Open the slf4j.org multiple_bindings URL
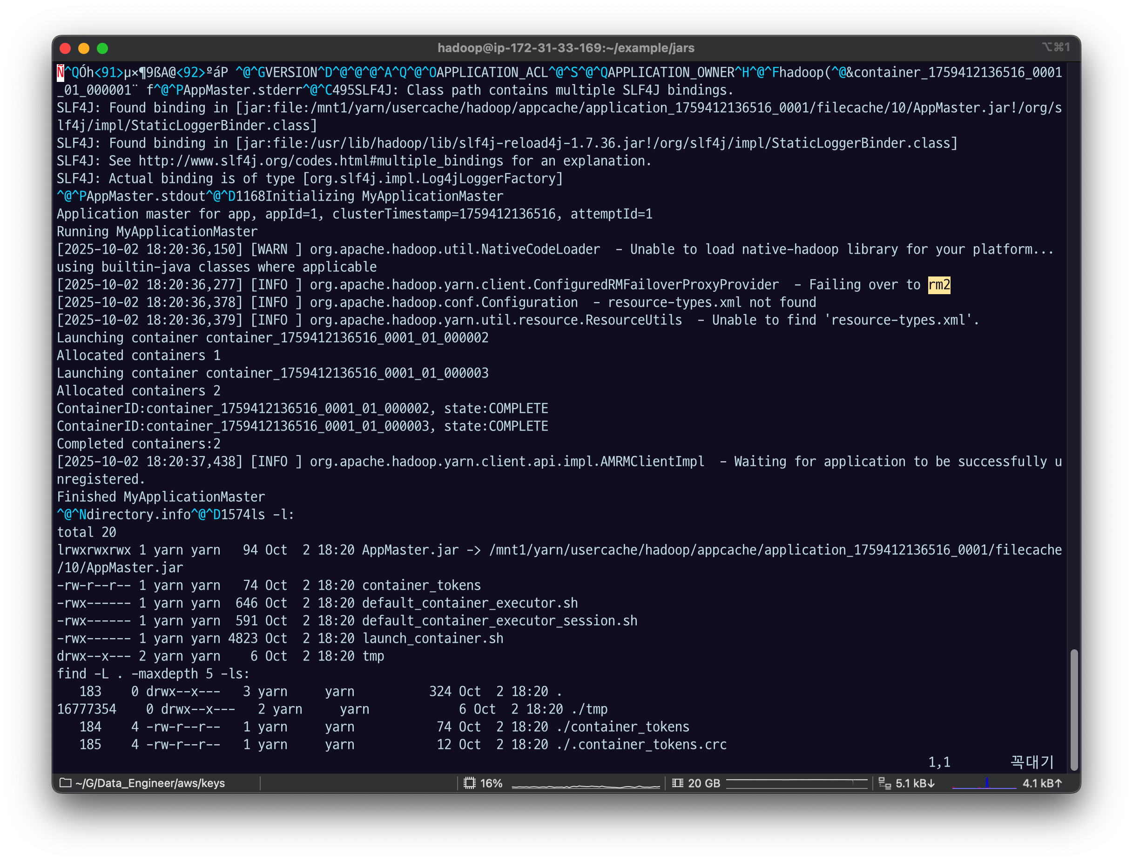 pyautogui.click(x=321, y=161)
